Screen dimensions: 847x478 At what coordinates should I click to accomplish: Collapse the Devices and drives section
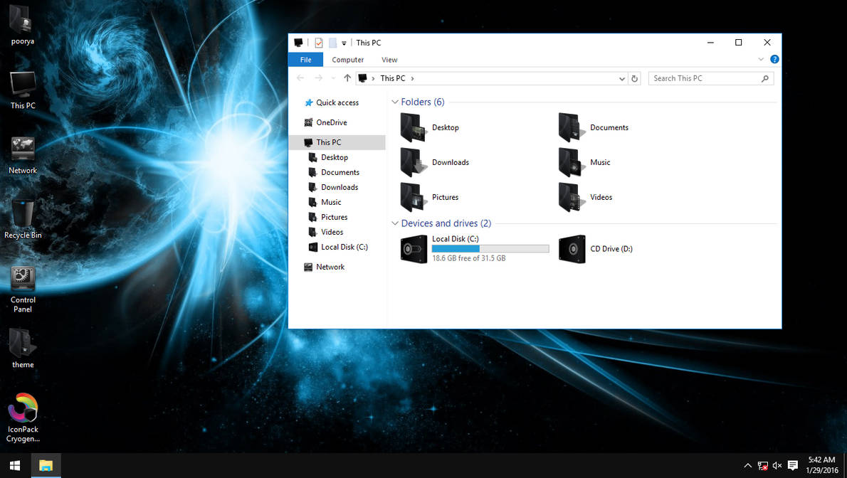[x=395, y=223]
